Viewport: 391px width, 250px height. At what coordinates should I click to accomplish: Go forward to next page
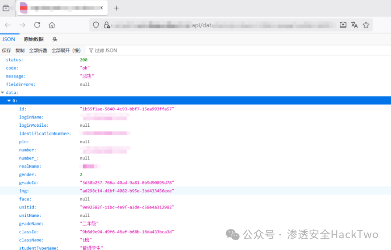[x=22, y=25]
